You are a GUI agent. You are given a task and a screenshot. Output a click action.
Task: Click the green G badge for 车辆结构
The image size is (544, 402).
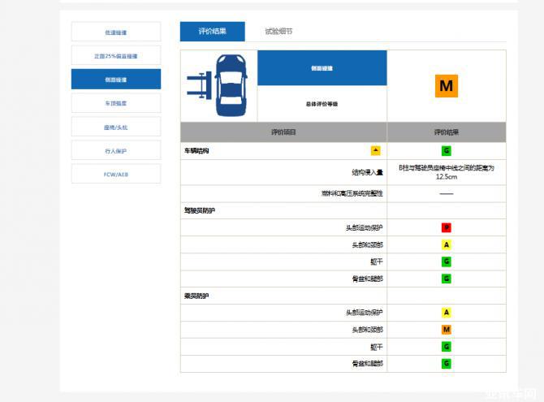[x=446, y=151]
